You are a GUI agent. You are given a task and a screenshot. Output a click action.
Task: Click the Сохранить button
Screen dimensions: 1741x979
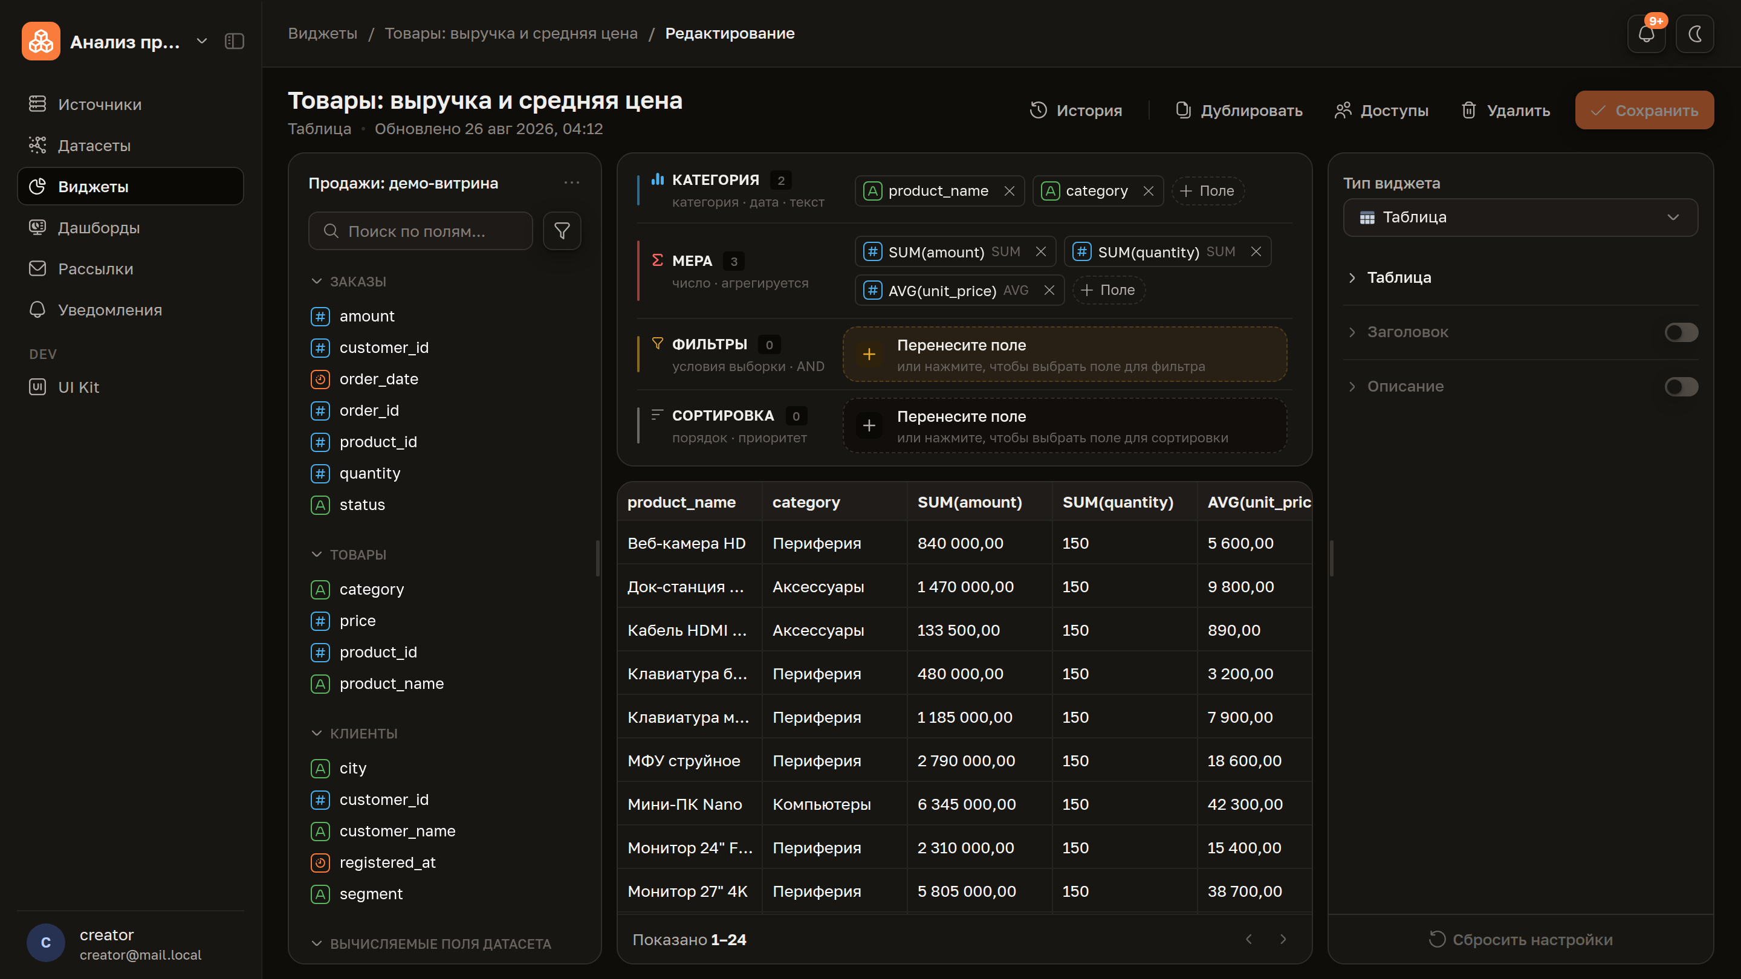click(1644, 110)
